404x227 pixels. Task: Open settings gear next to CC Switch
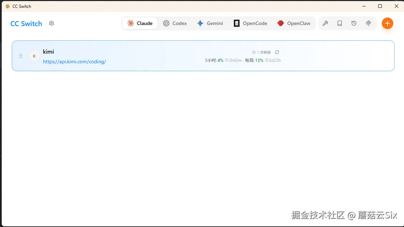pos(51,24)
